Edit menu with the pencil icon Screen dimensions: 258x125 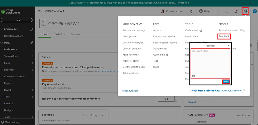(32, 43)
